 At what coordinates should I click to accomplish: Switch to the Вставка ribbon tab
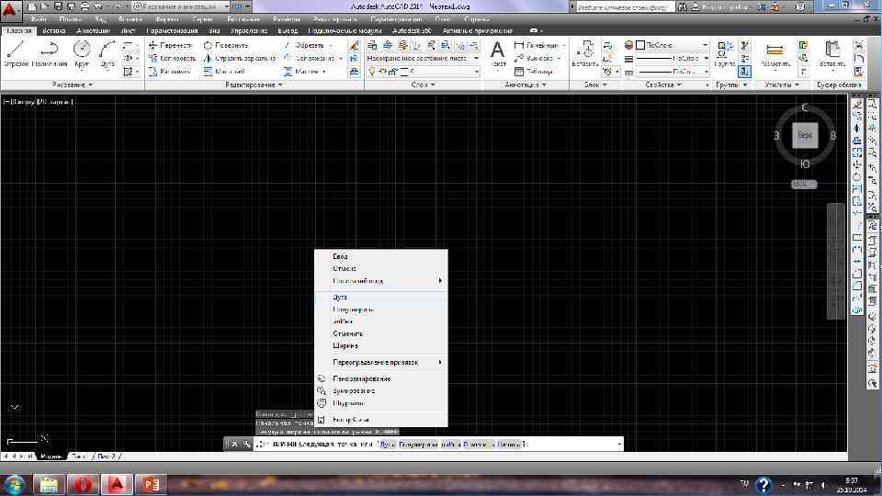coord(54,31)
